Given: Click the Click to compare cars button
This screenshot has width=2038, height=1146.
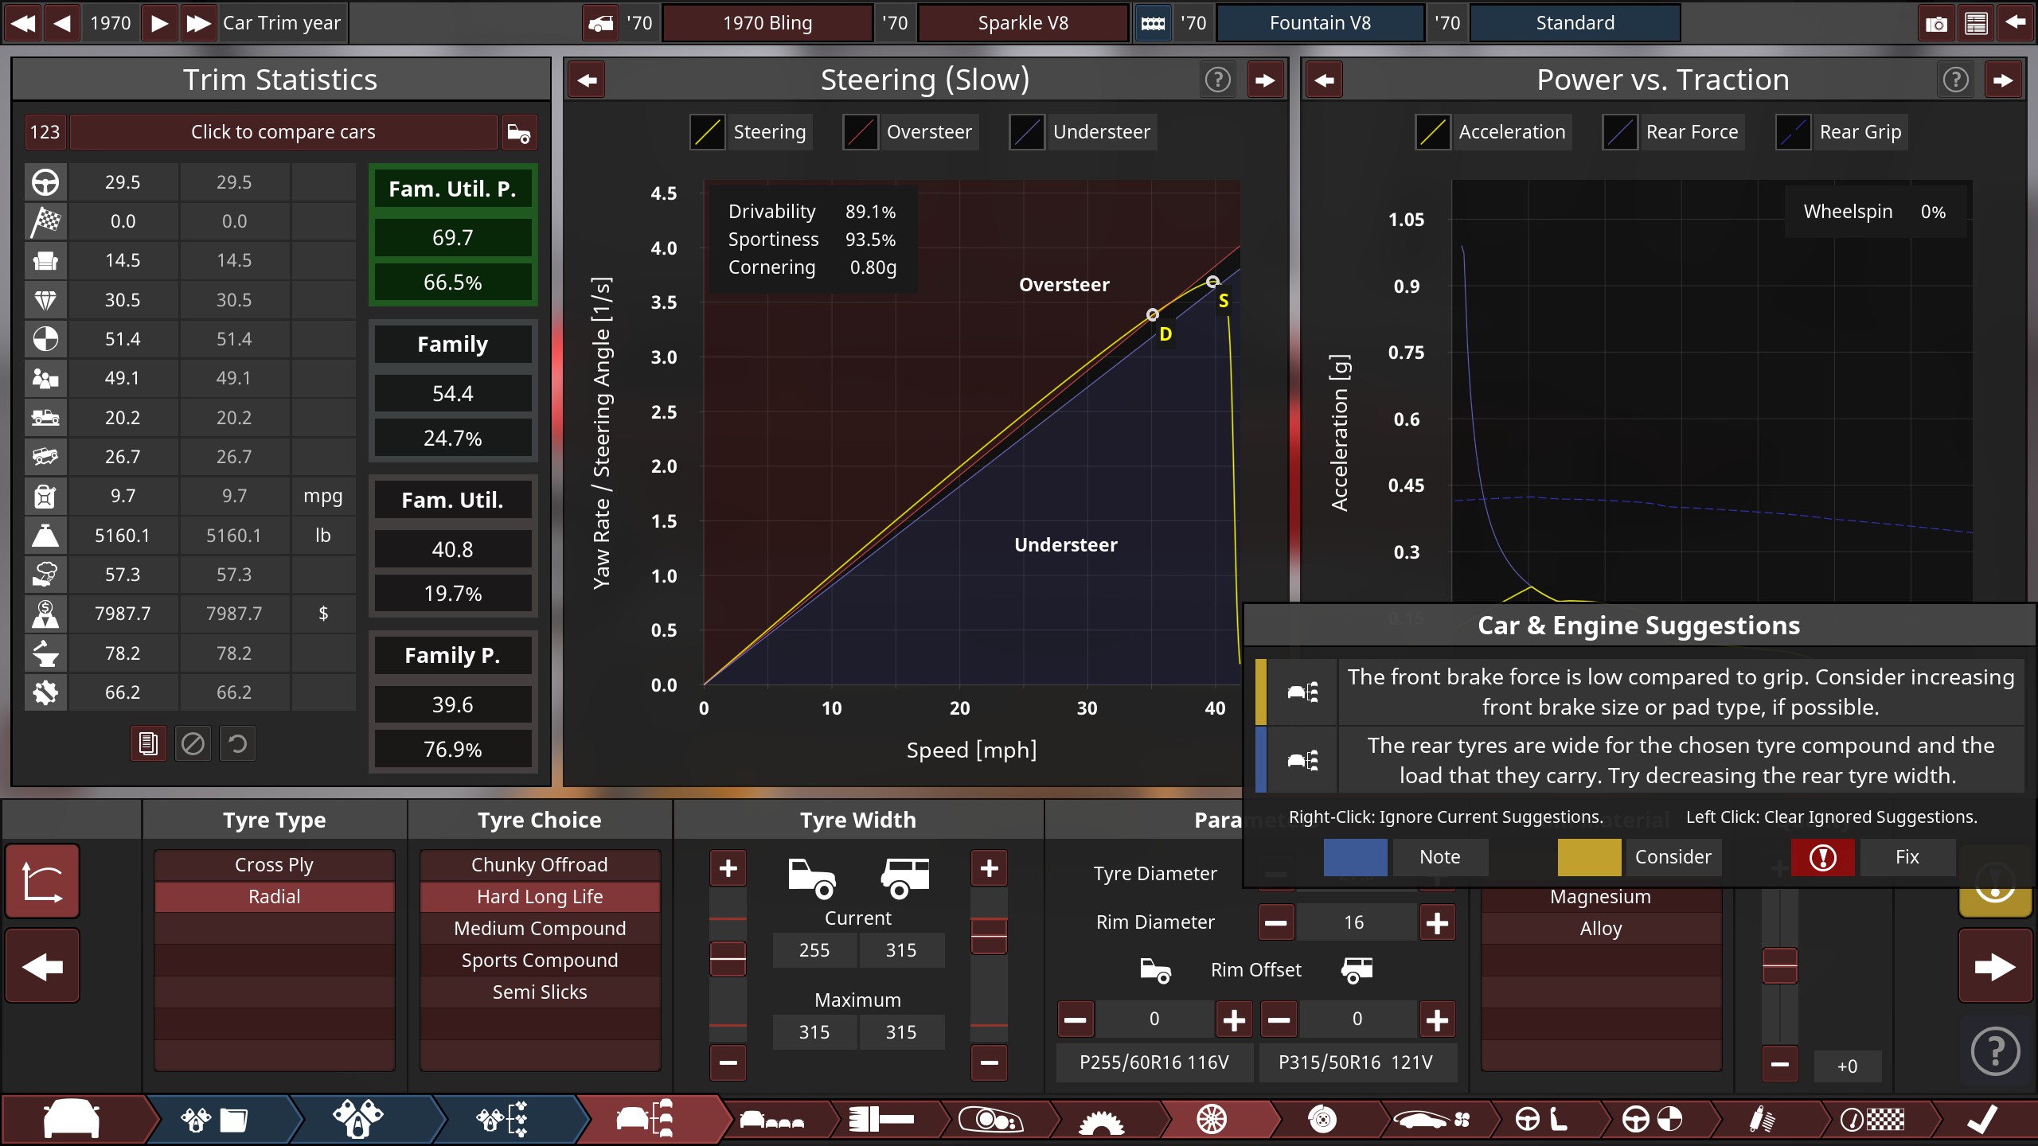Looking at the screenshot, I should tap(283, 132).
